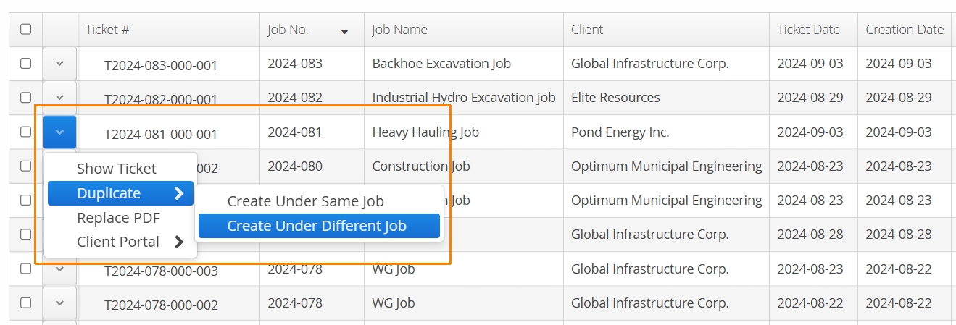The height and width of the screenshot is (325, 956).
Task: Click ticket number T2024-078-000-002
Action: point(161,305)
